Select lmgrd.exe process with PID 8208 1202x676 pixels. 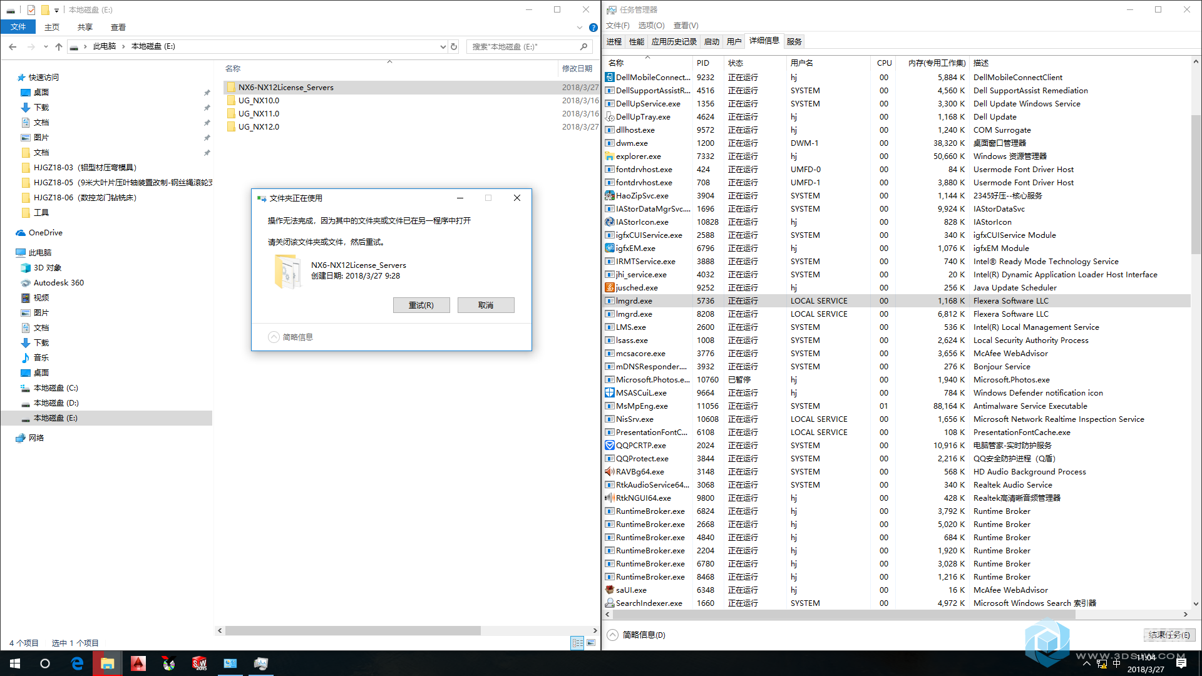(896, 314)
